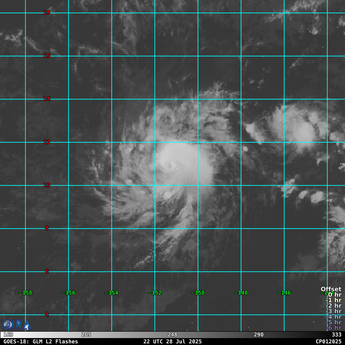
Task: Click the GOES-18: GLM L2 Flashes caption
Action: pos(41,342)
